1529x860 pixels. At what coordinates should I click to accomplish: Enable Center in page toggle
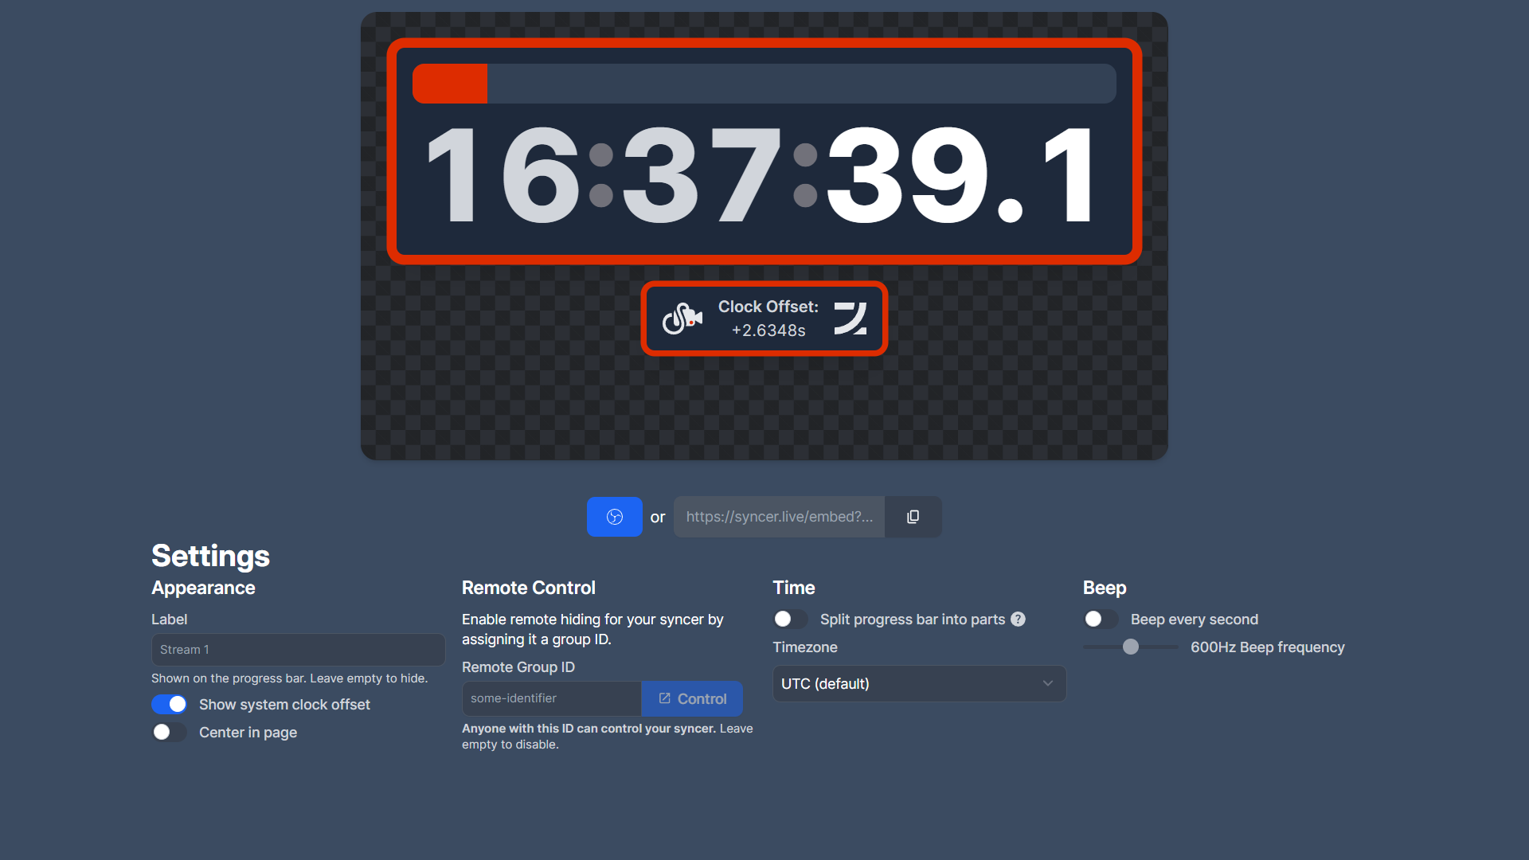pyautogui.click(x=169, y=733)
